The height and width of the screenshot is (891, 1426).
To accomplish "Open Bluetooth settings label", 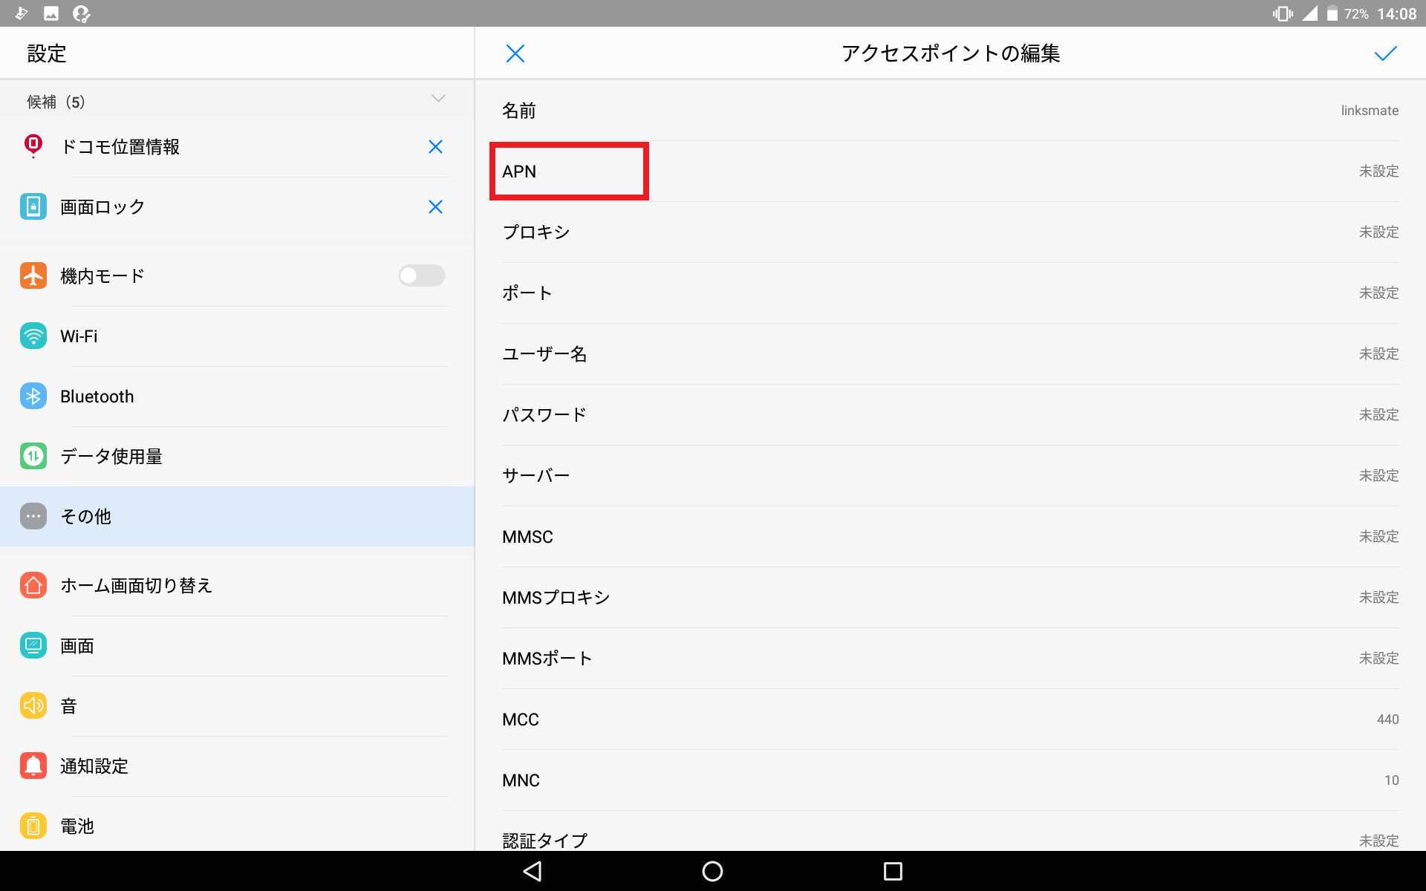I will (97, 396).
